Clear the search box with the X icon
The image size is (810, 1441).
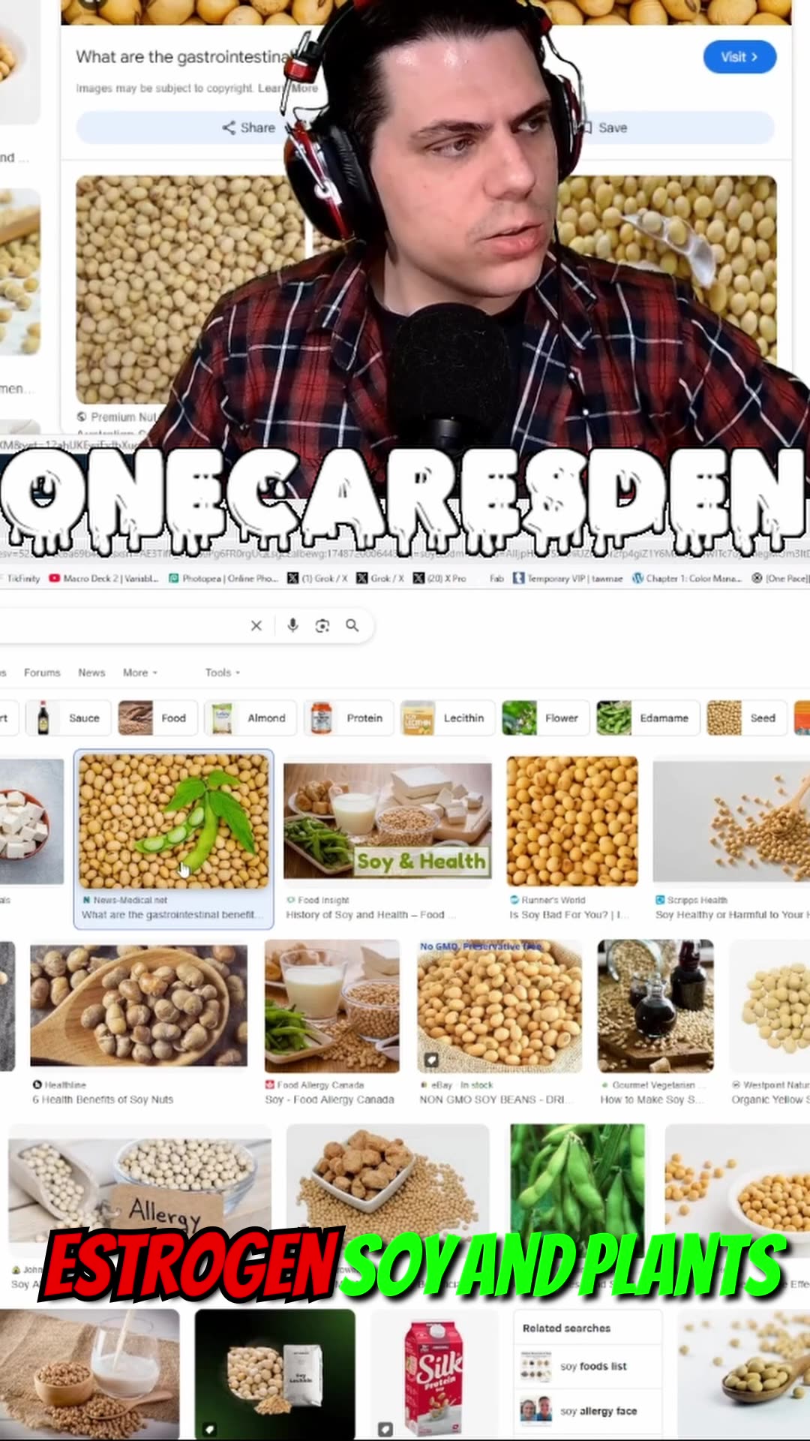click(256, 625)
